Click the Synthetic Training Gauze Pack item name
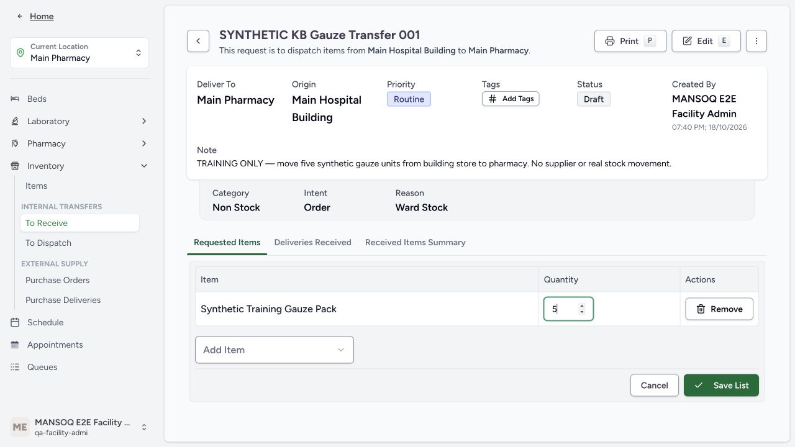The width and height of the screenshot is (795, 447). 268,309
